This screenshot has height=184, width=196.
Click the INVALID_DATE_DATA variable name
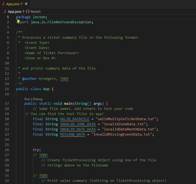click(x=78, y=129)
